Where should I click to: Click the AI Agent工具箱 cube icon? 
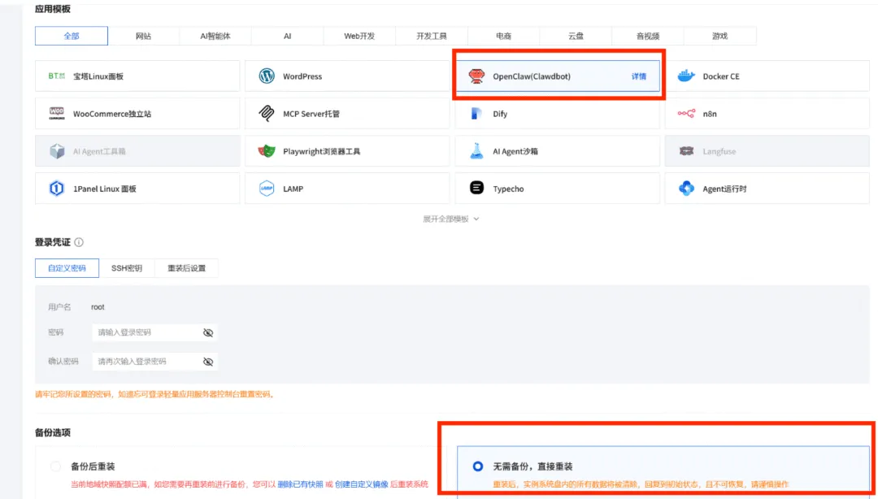[x=57, y=150]
